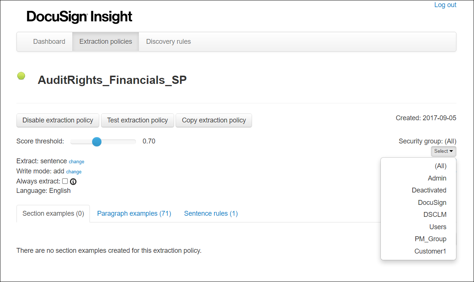474x282 pixels.
Task: Open the Sentence rules (1) tab
Action: 211,213
